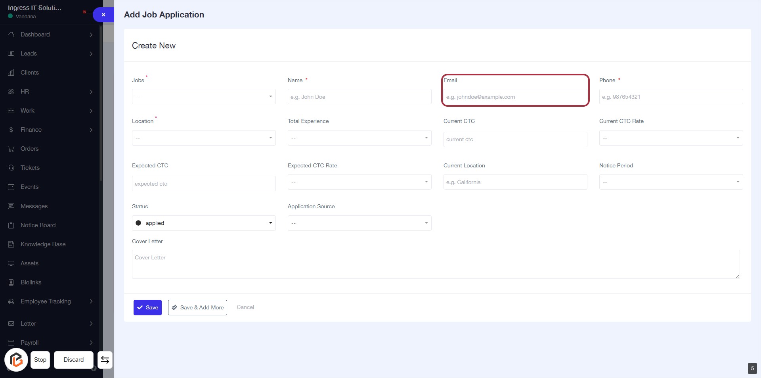Open the Jobs dropdown
This screenshot has width=761, height=378.
[204, 97]
